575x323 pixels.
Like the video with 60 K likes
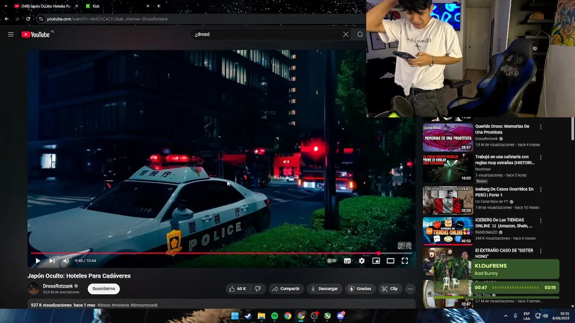[238, 289]
